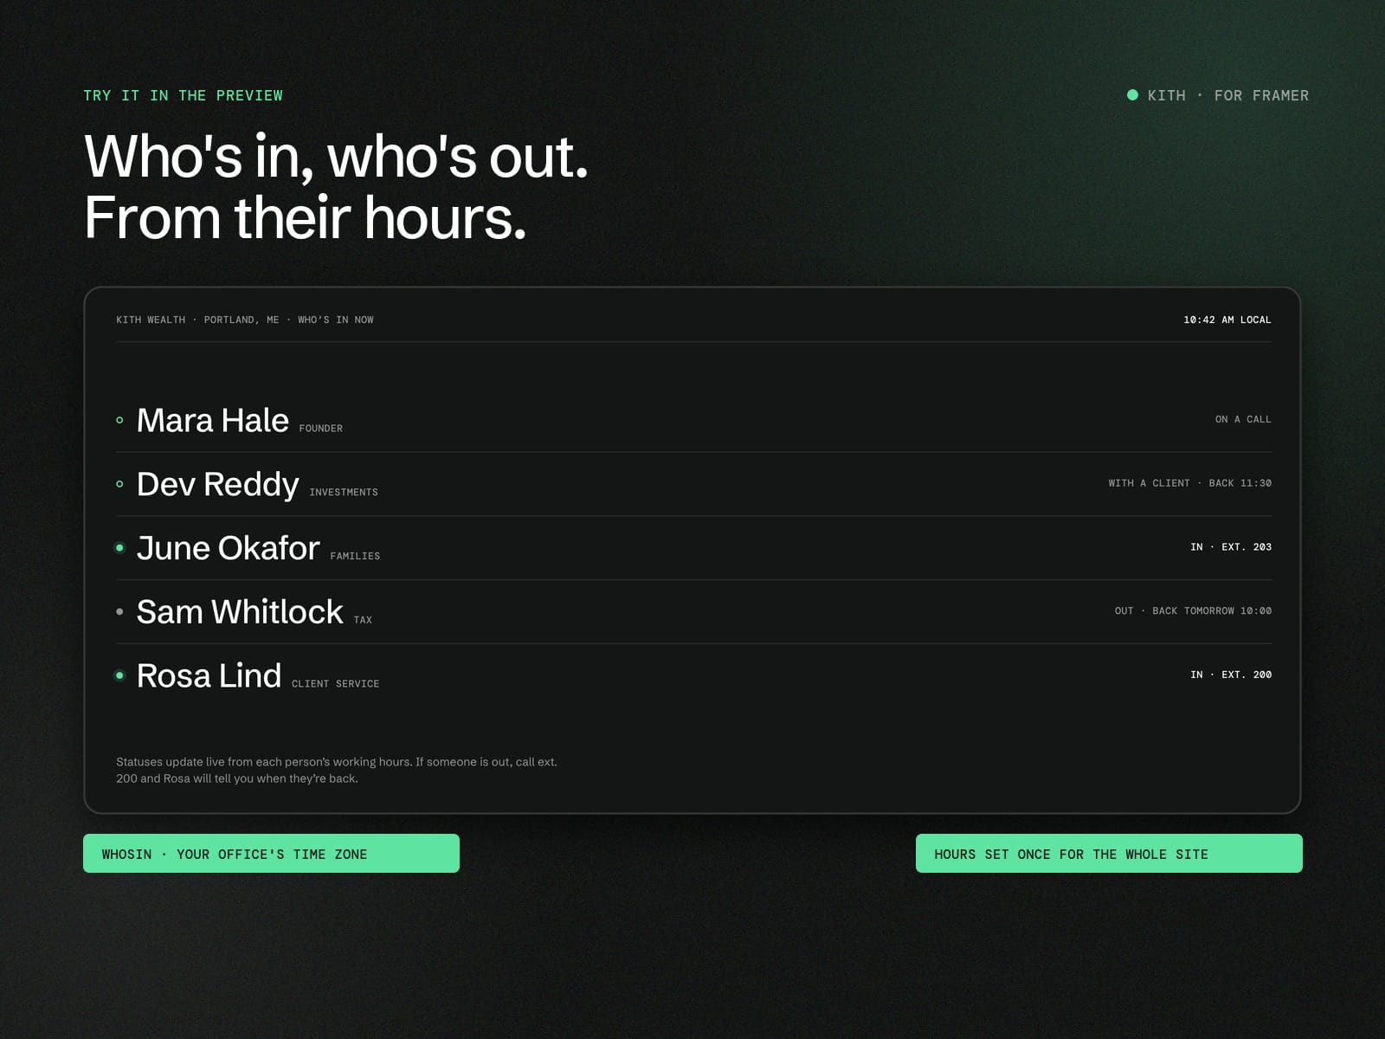The height and width of the screenshot is (1039, 1385).
Task: Click the 'Statuses update live' footnote
Action: (x=337, y=770)
